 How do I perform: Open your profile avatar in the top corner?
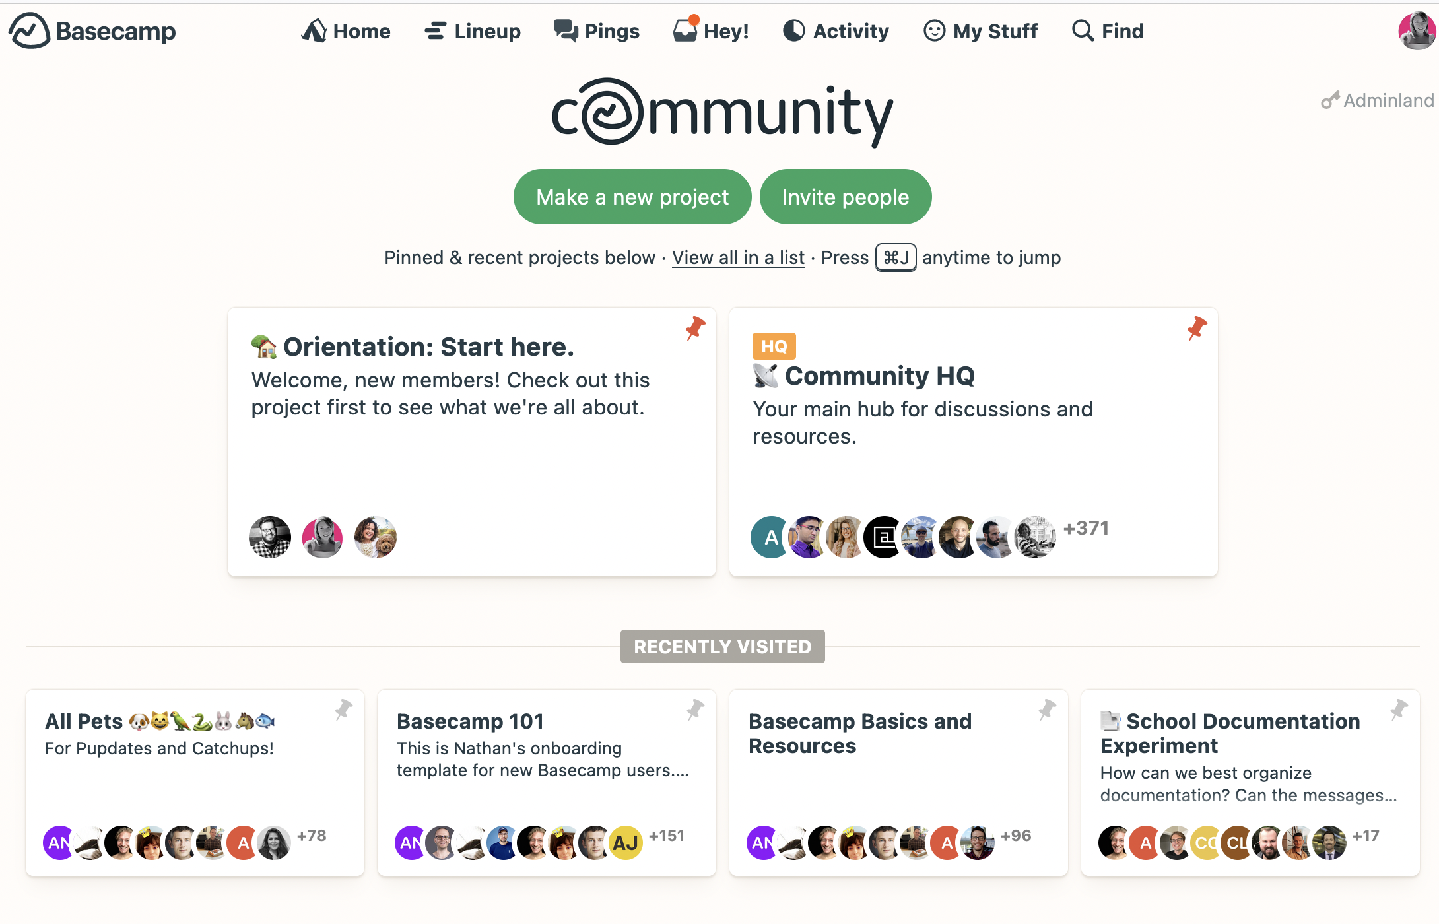click(1417, 30)
